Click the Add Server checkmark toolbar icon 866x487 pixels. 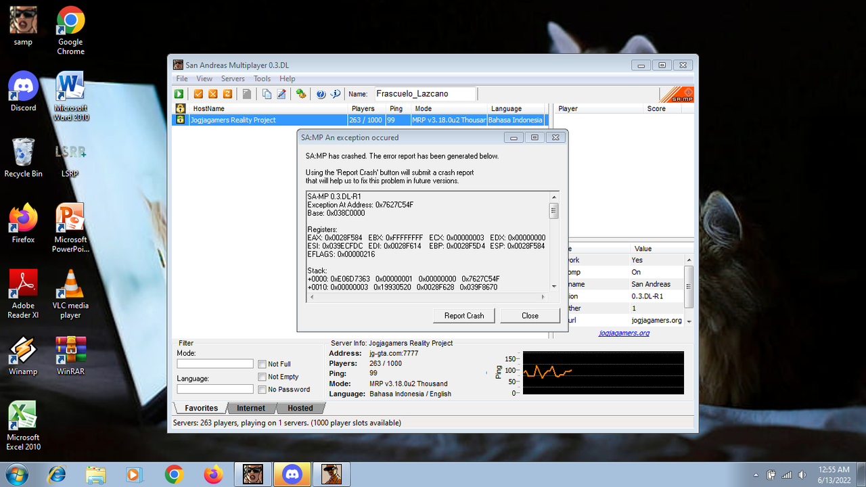pos(199,94)
